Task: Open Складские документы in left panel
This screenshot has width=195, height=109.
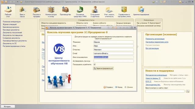Action: tap(11, 38)
